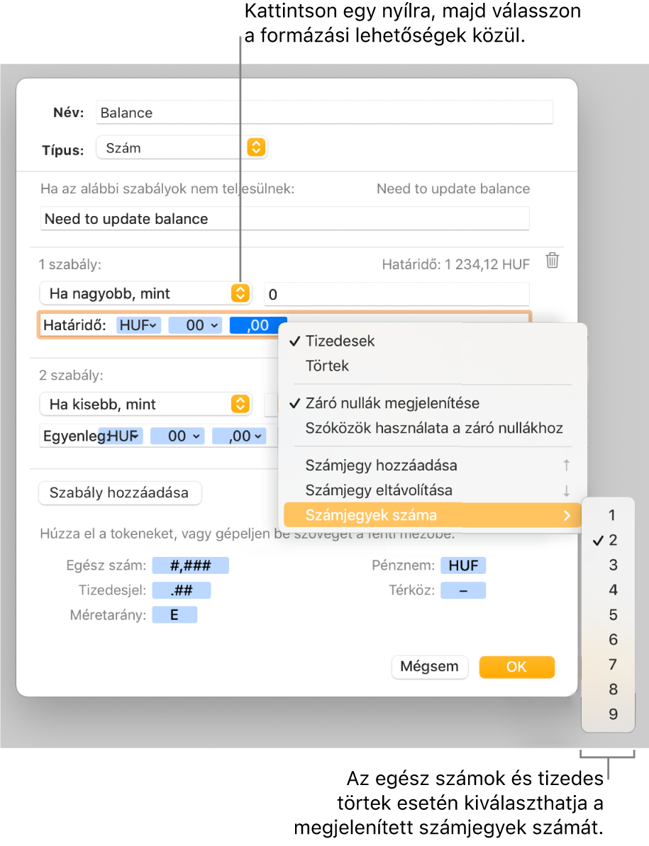
Task: Set digit count to 9 in submenu
Action: [x=608, y=714]
